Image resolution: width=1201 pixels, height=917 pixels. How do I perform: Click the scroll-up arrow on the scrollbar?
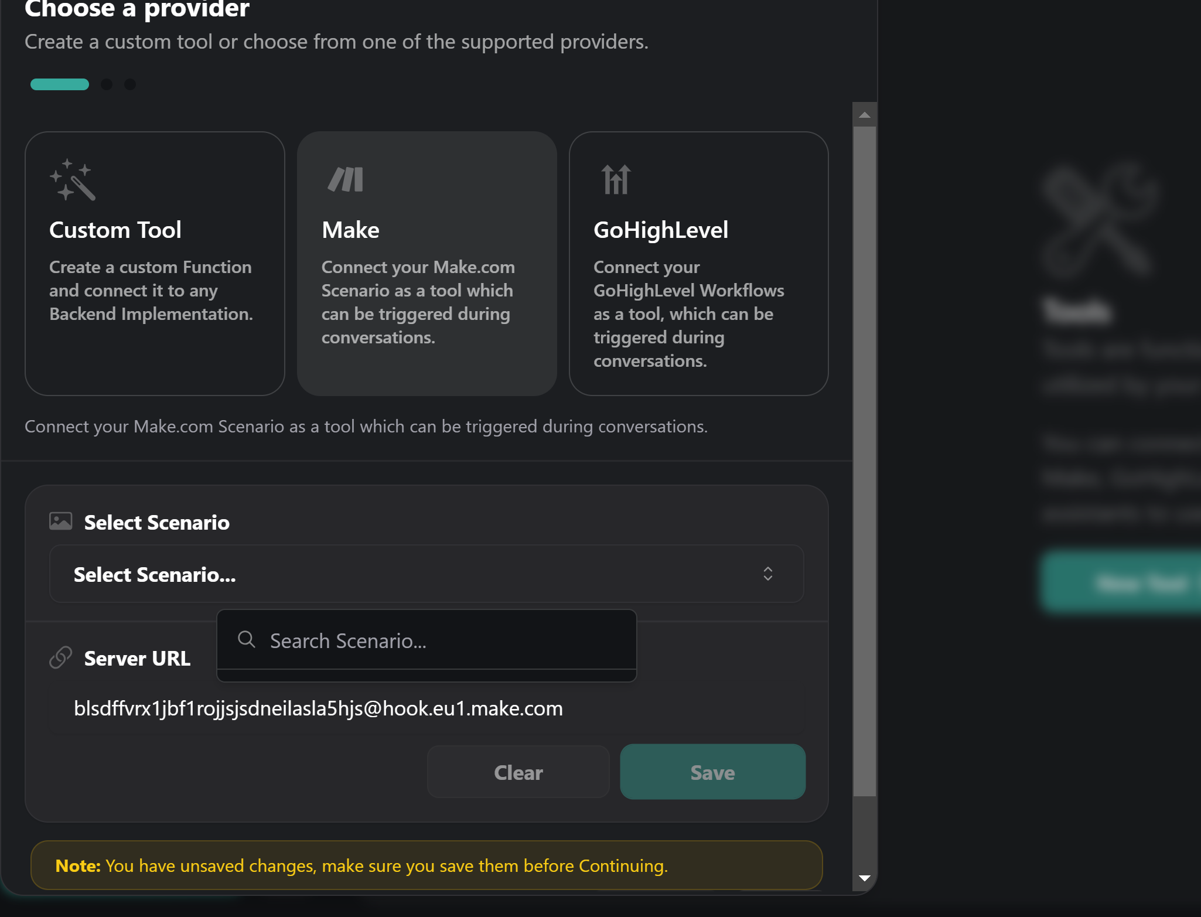865,115
